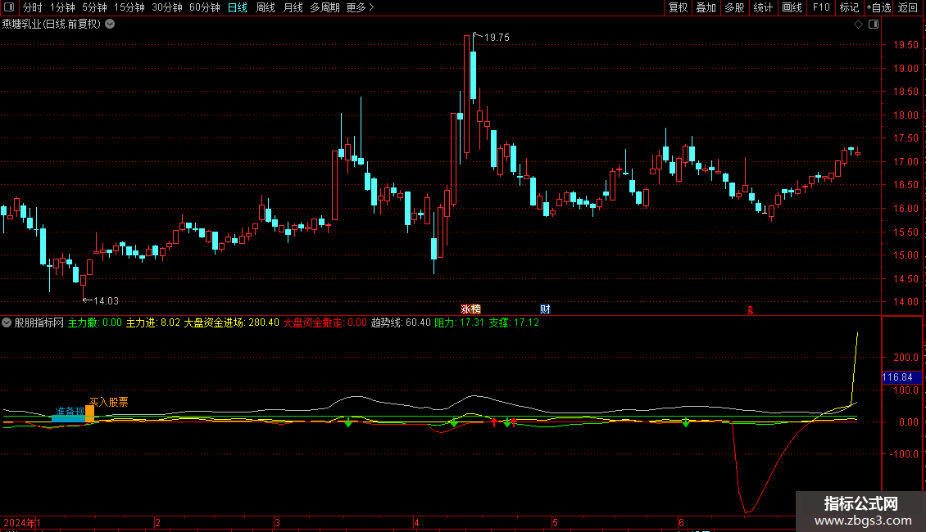The width and height of the screenshot is (926, 532).
Task: Click the 叠加 overlay button
Action: [706, 7]
